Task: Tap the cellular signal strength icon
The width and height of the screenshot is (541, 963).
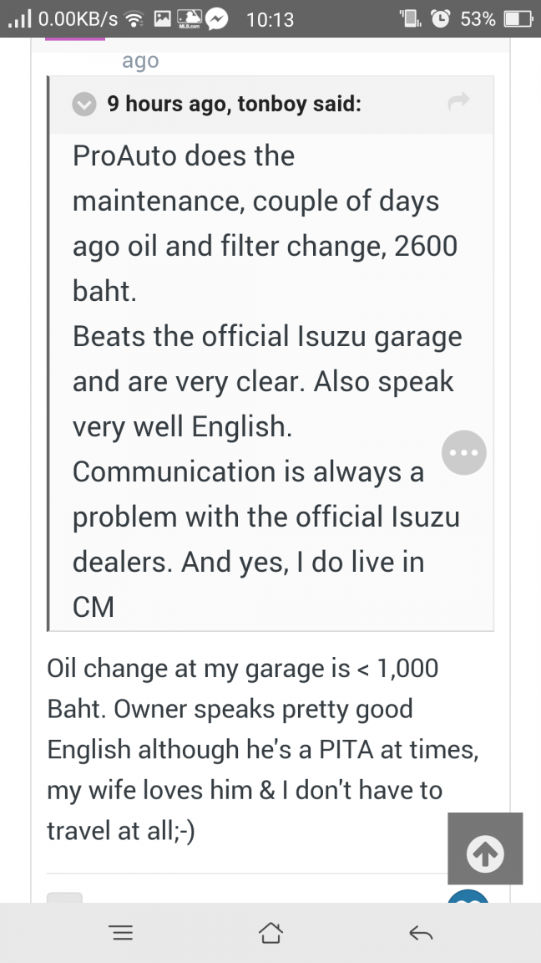Action: click(x=18, y=18)
